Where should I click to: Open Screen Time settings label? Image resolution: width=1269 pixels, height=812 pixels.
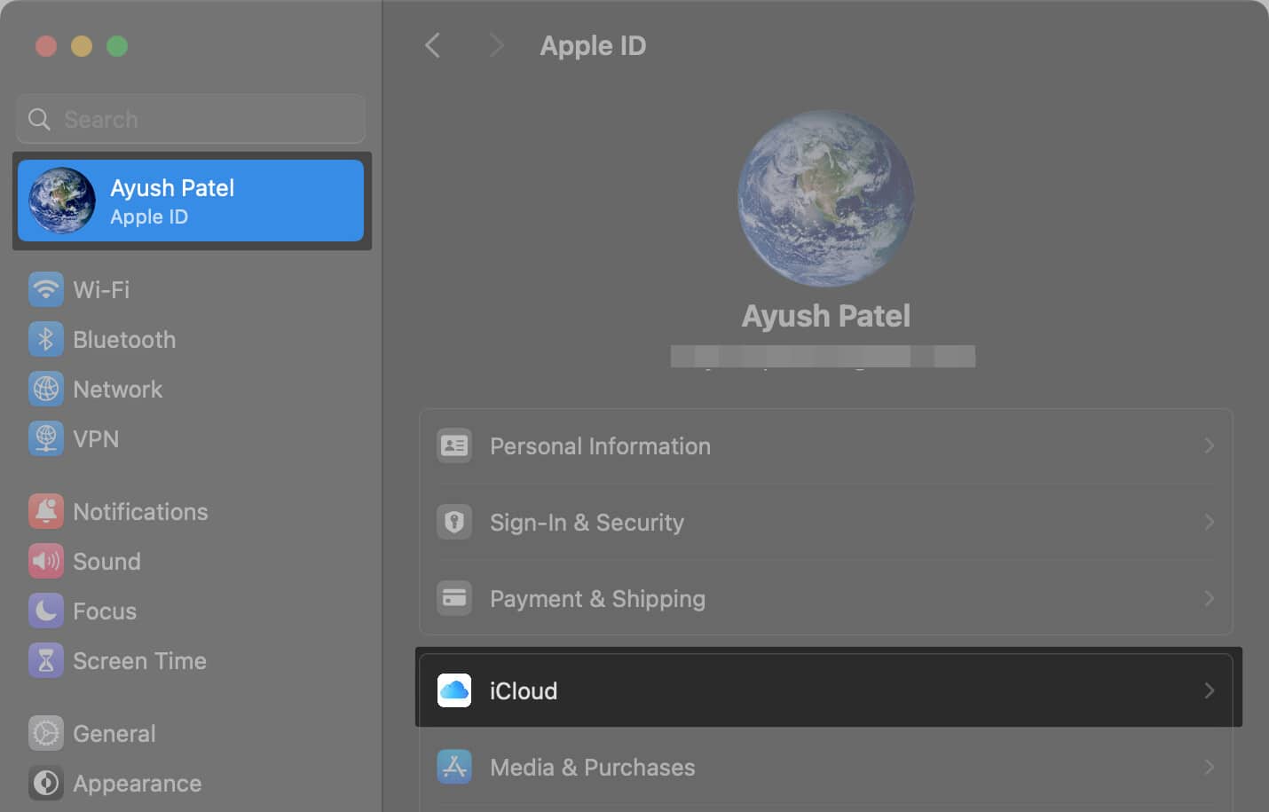[139, 660]
